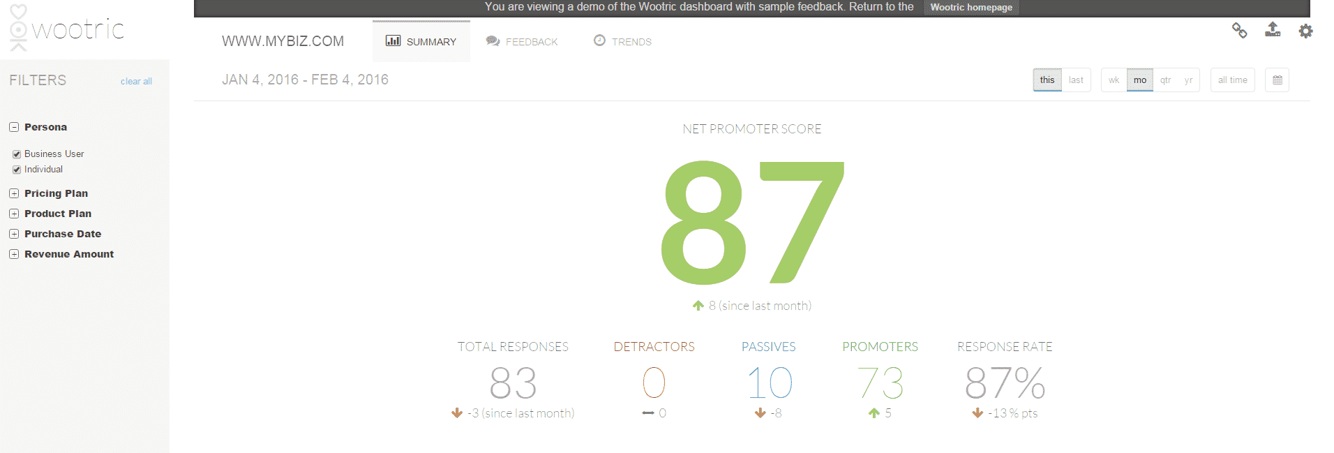Click the link icon in top right
The height and width of the screenshot is (453, 1334).
[1239, 30]
